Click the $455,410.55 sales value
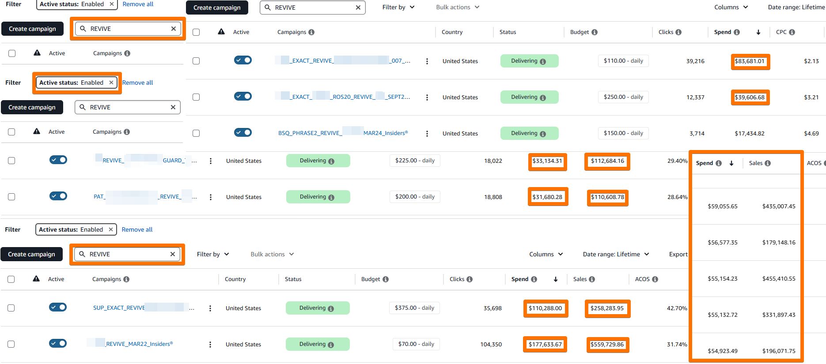The width and height of the screenshot is (826, 364). click(x=779, y=279)
